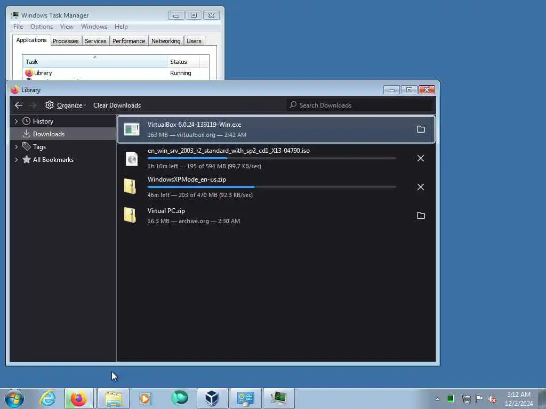Viewport: 546px width, 409px height.
Task: Switch to Task Manager Services tab
Action: point(95,41)
